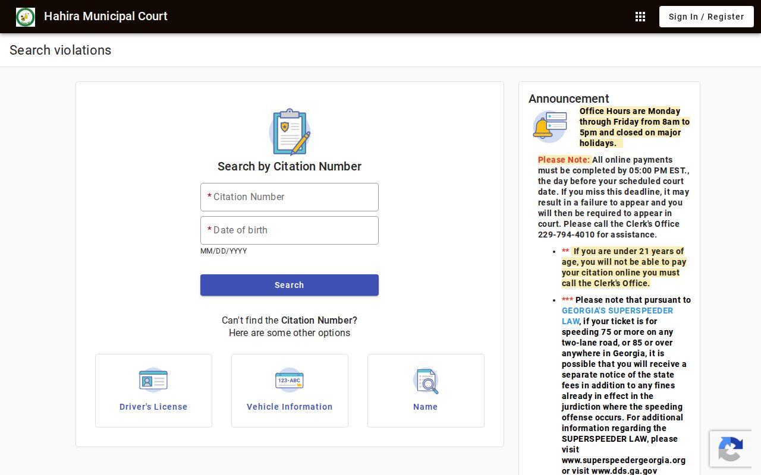Click the MM/DD/YYYY hint text
761x475 pixels.
(x=224, y=251)
